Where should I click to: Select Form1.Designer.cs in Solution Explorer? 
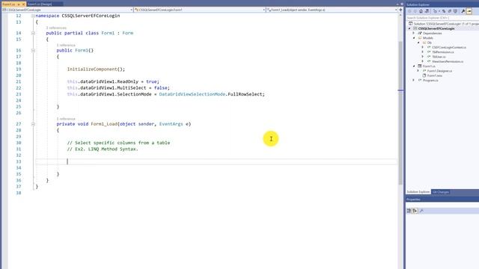[439, 71]
